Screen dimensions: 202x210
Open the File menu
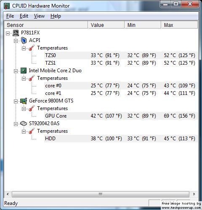(x=10, y=16)
